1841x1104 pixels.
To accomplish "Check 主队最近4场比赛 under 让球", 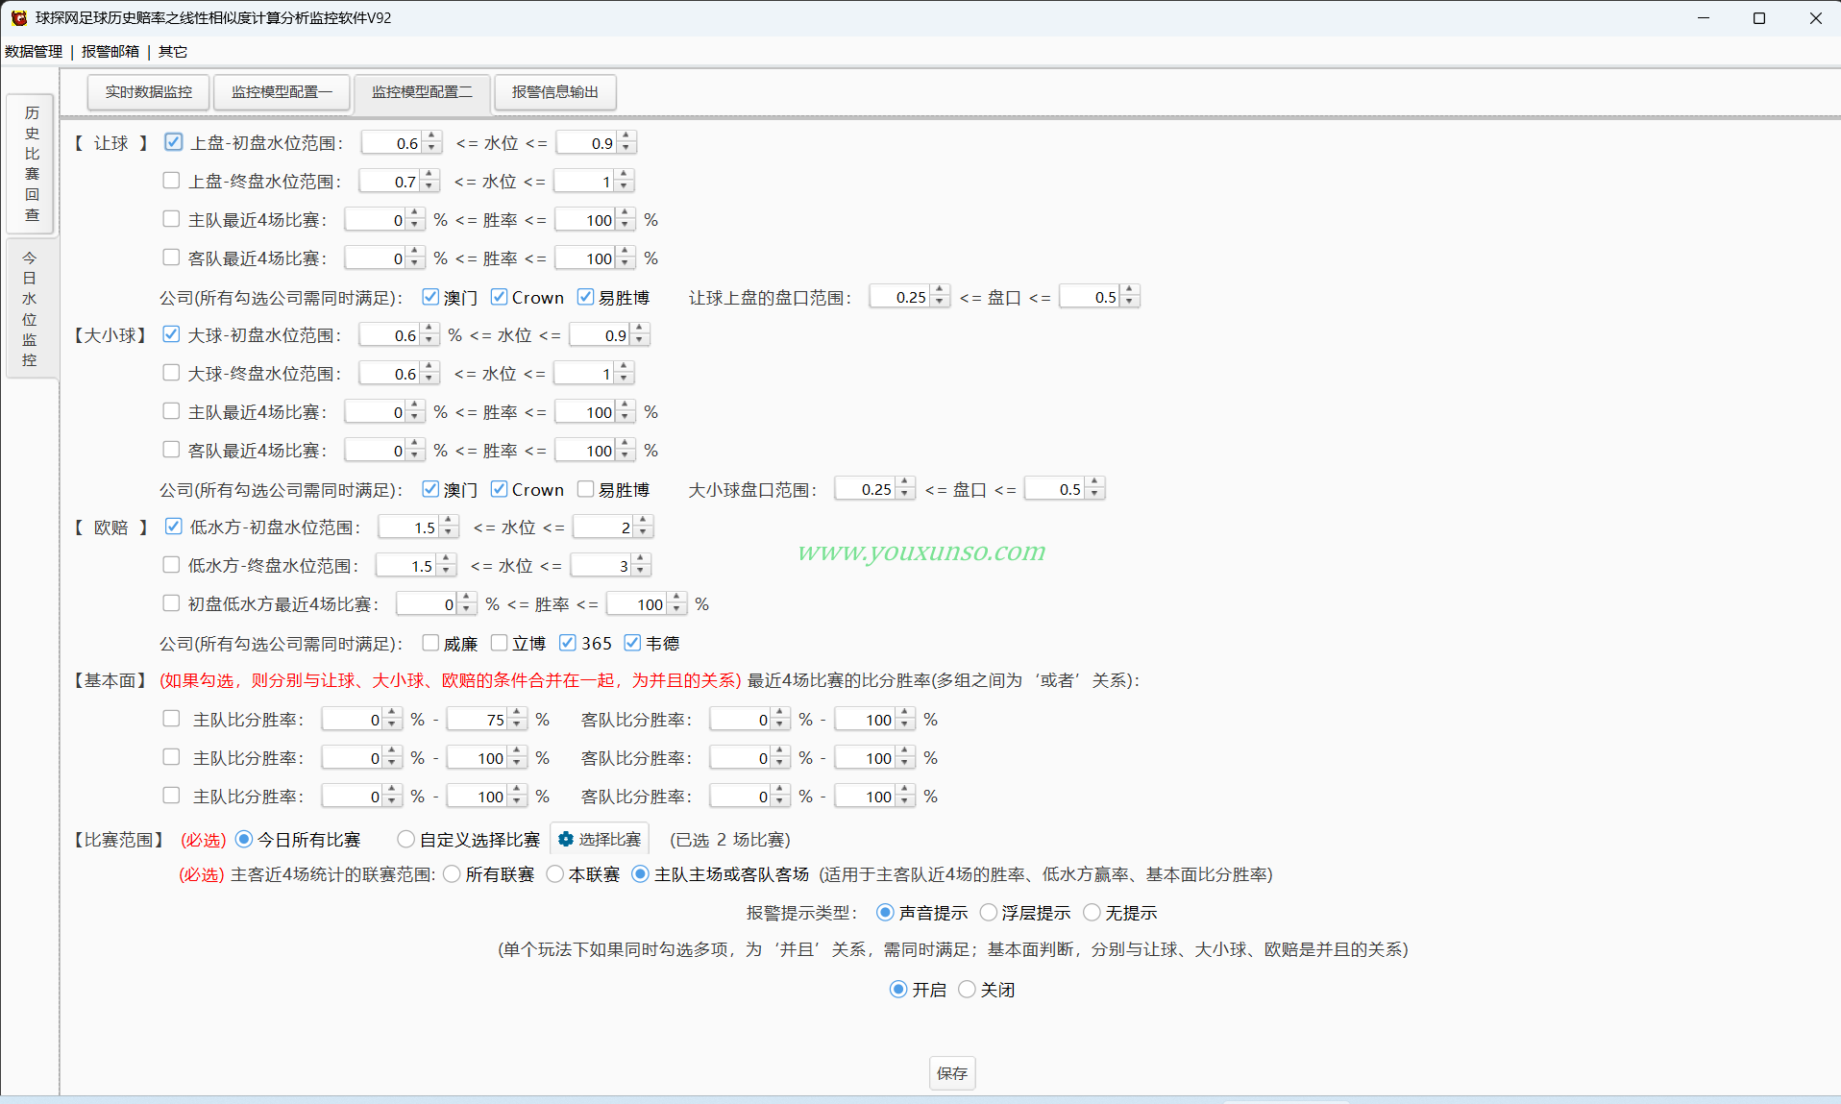I will (x=171, y=219).
